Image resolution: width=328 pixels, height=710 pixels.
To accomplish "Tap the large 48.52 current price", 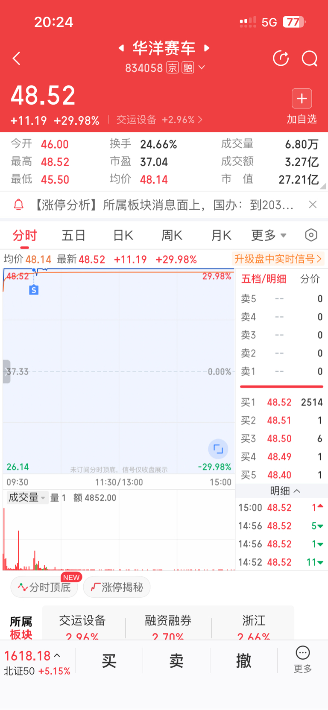I will pyautogui.click(x=43, y=95).
